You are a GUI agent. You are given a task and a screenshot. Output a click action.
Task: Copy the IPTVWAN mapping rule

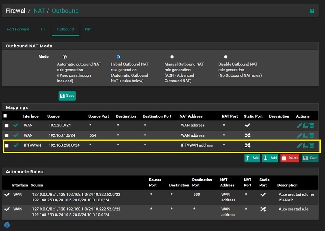pyautogui.click(x=306, y=145)
